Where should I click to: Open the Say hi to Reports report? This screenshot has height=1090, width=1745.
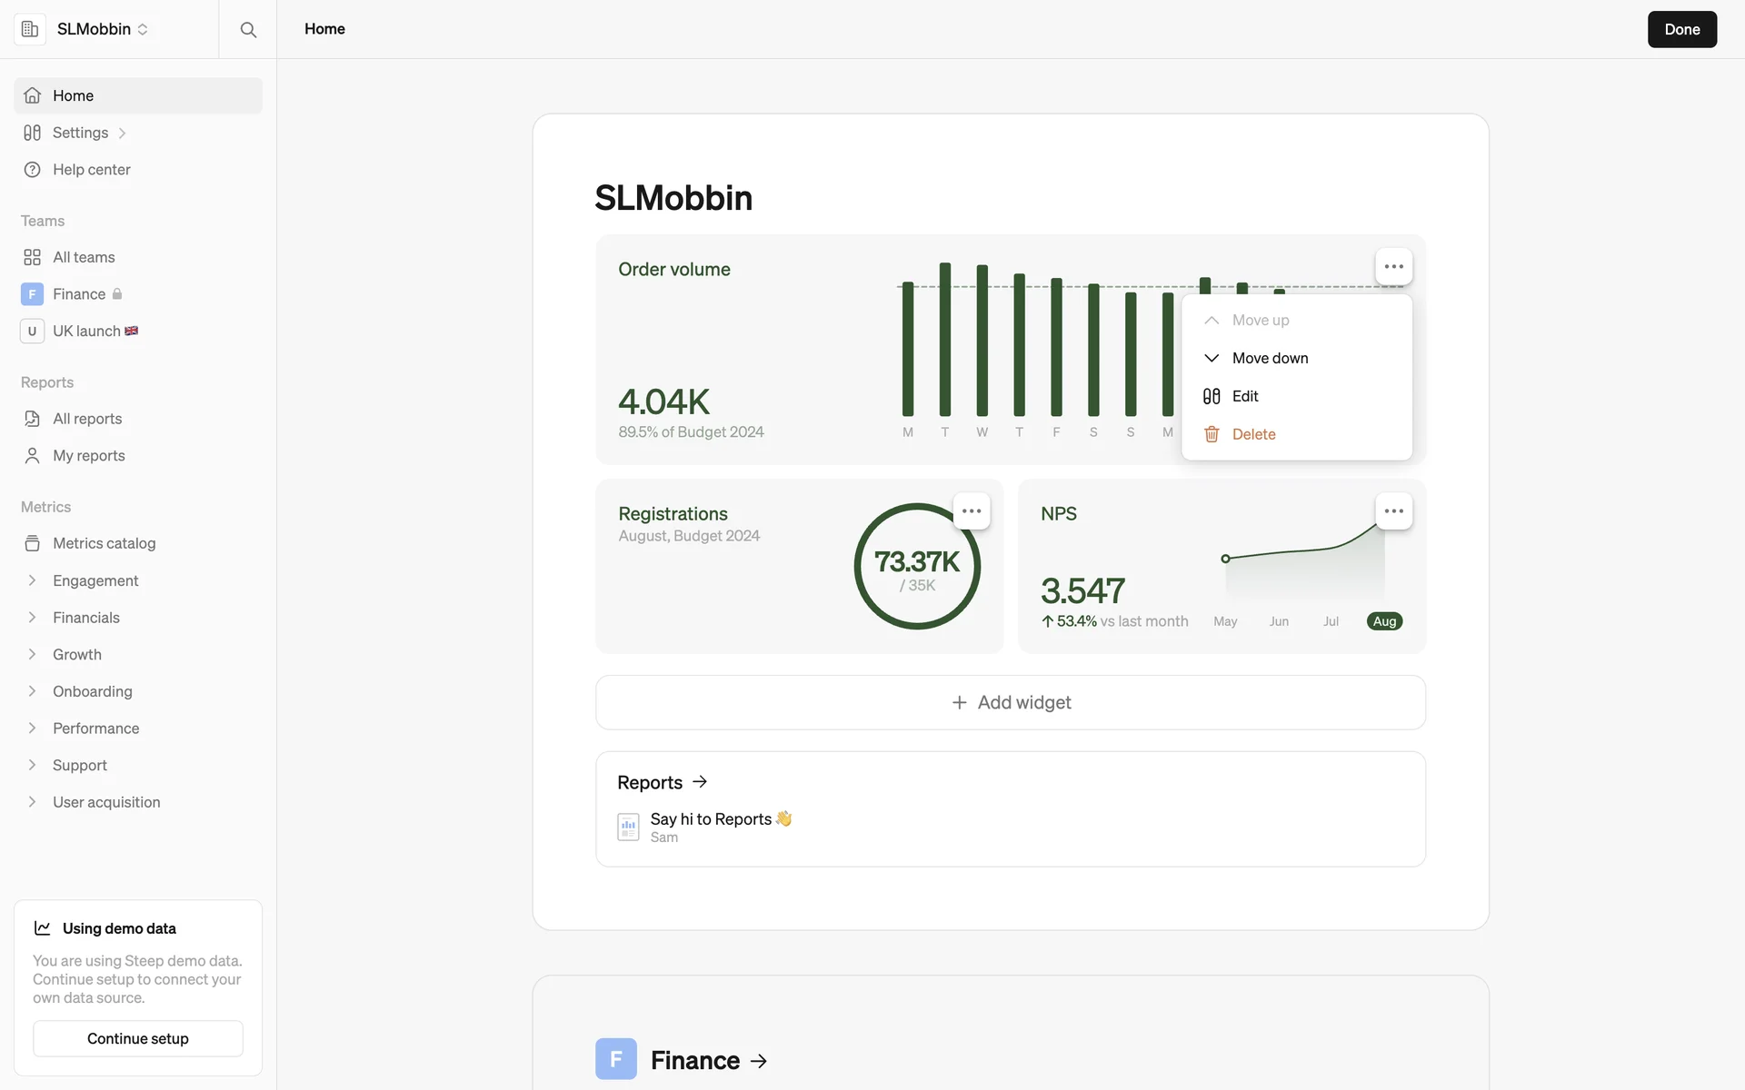point(711,819)
